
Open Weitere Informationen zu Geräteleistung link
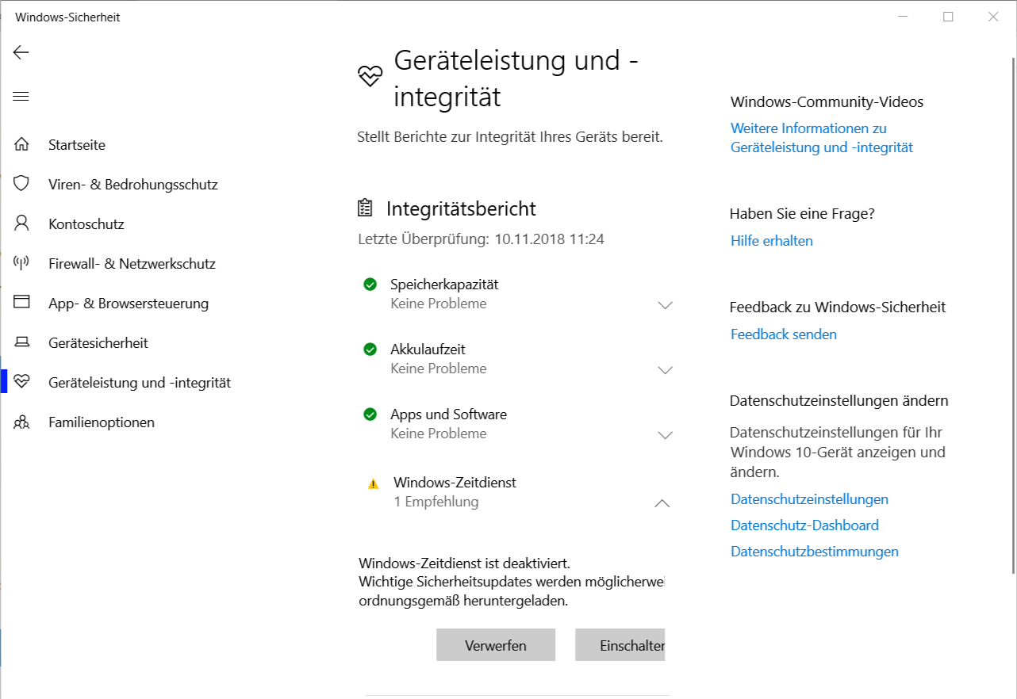pyautogui.click(x=822, y=138)
